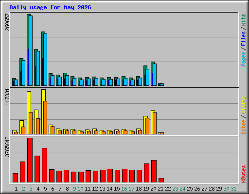Click day 22 on the x-axis

(168, 189)
